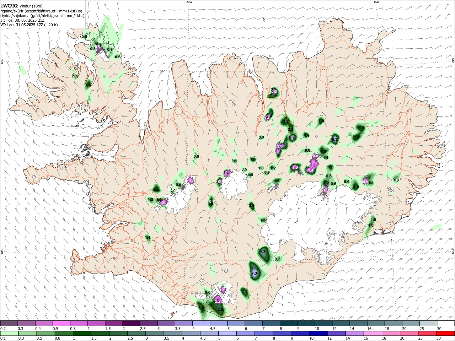455x341 pixels.
Task: Pick the white swatch labeled 30 in the upper row
Action: (446, 324)
